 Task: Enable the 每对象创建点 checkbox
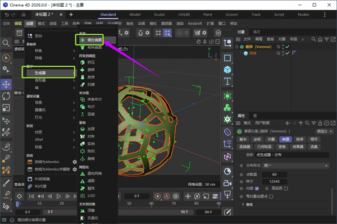(x=271, y=196)
